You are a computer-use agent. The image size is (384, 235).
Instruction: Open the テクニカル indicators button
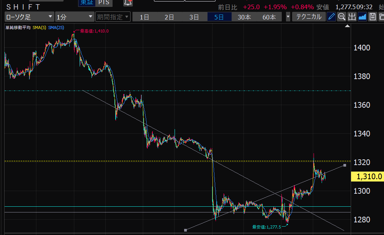pos(309,17)
